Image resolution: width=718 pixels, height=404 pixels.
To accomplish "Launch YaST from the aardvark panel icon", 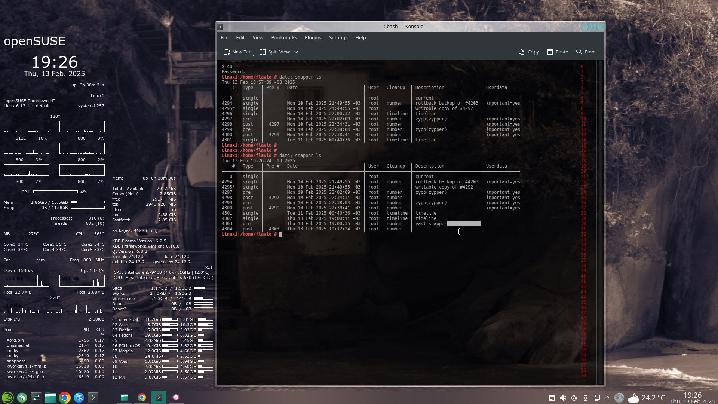I will pos(22,397).
